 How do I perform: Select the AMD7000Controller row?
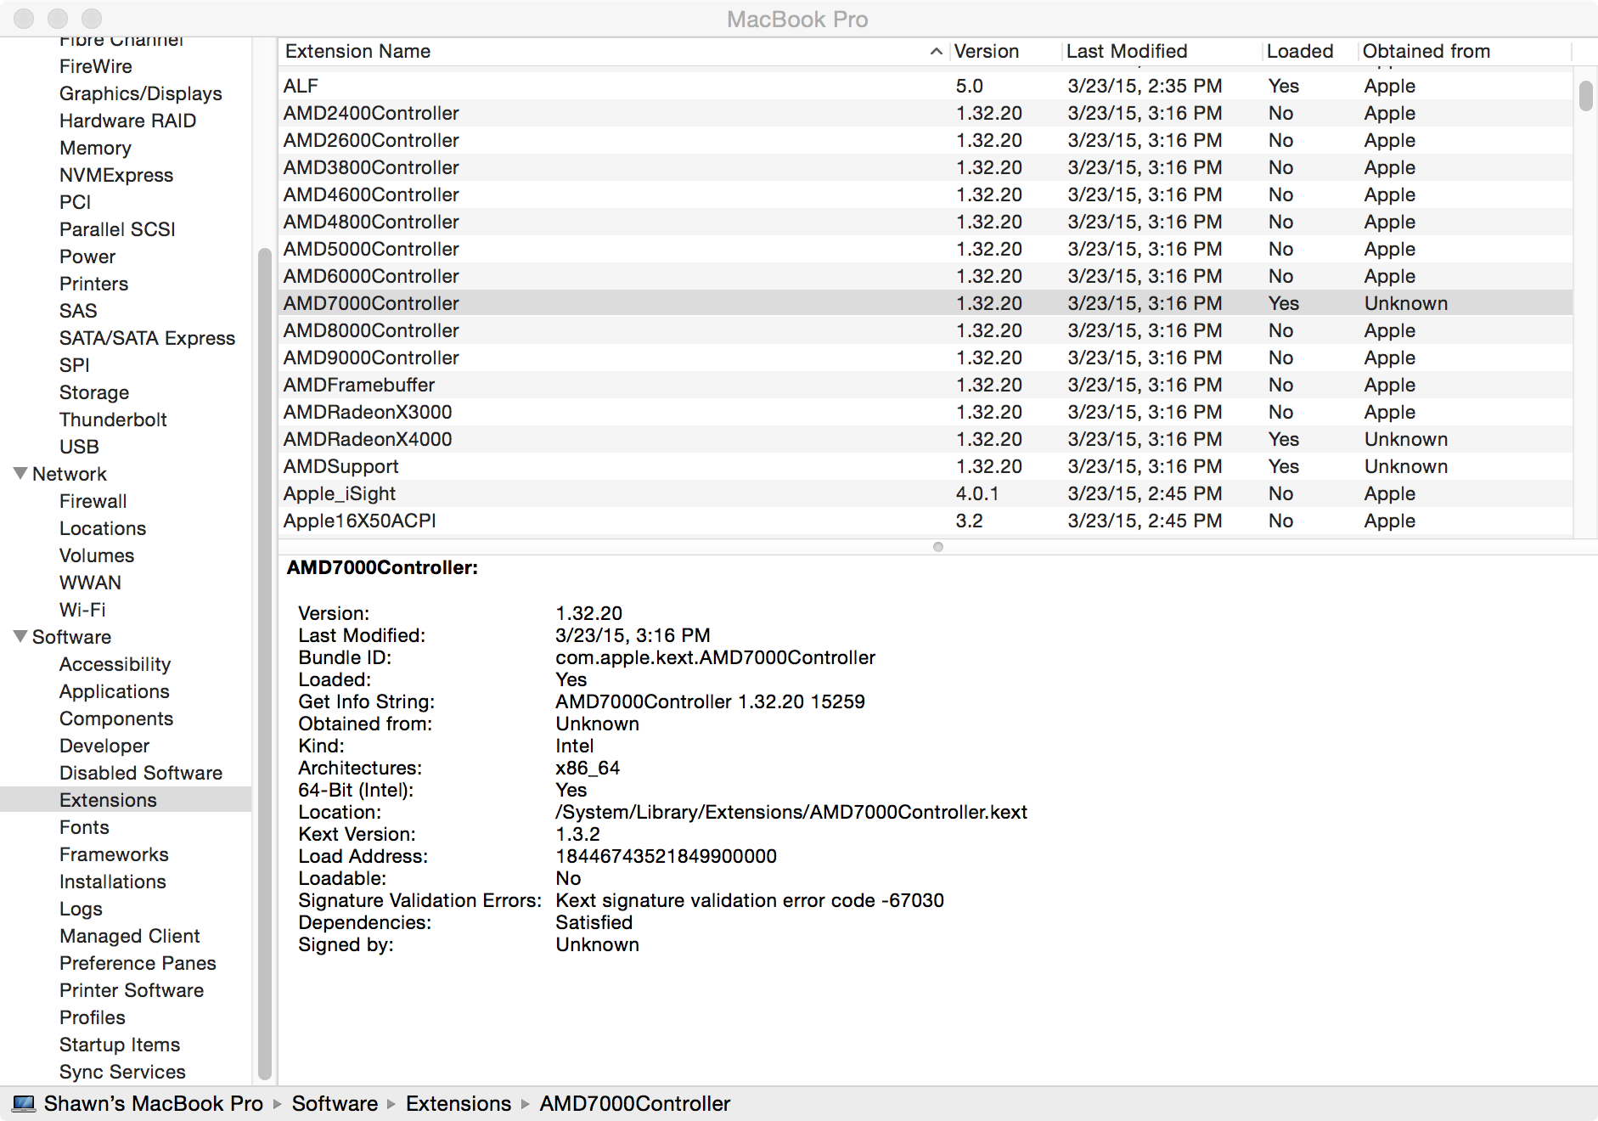coord(926,303)
